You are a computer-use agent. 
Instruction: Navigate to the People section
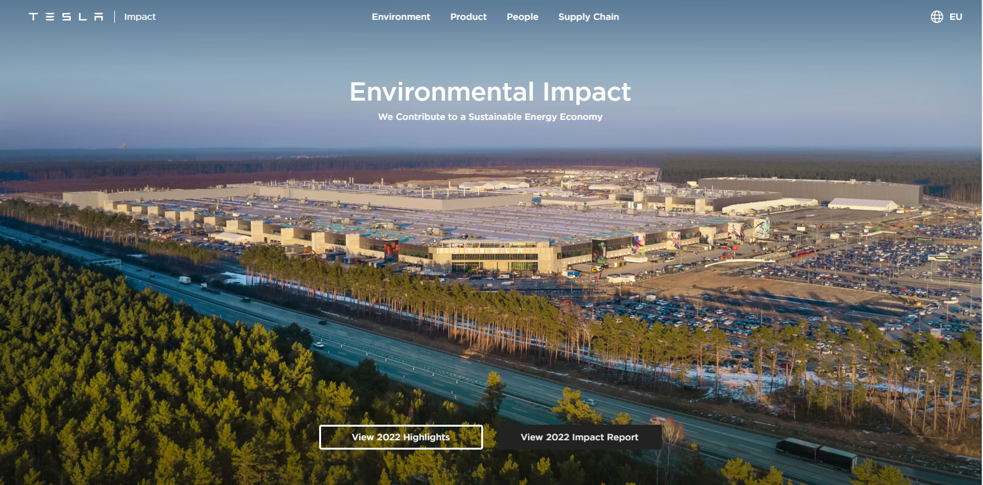click(522, 17)
